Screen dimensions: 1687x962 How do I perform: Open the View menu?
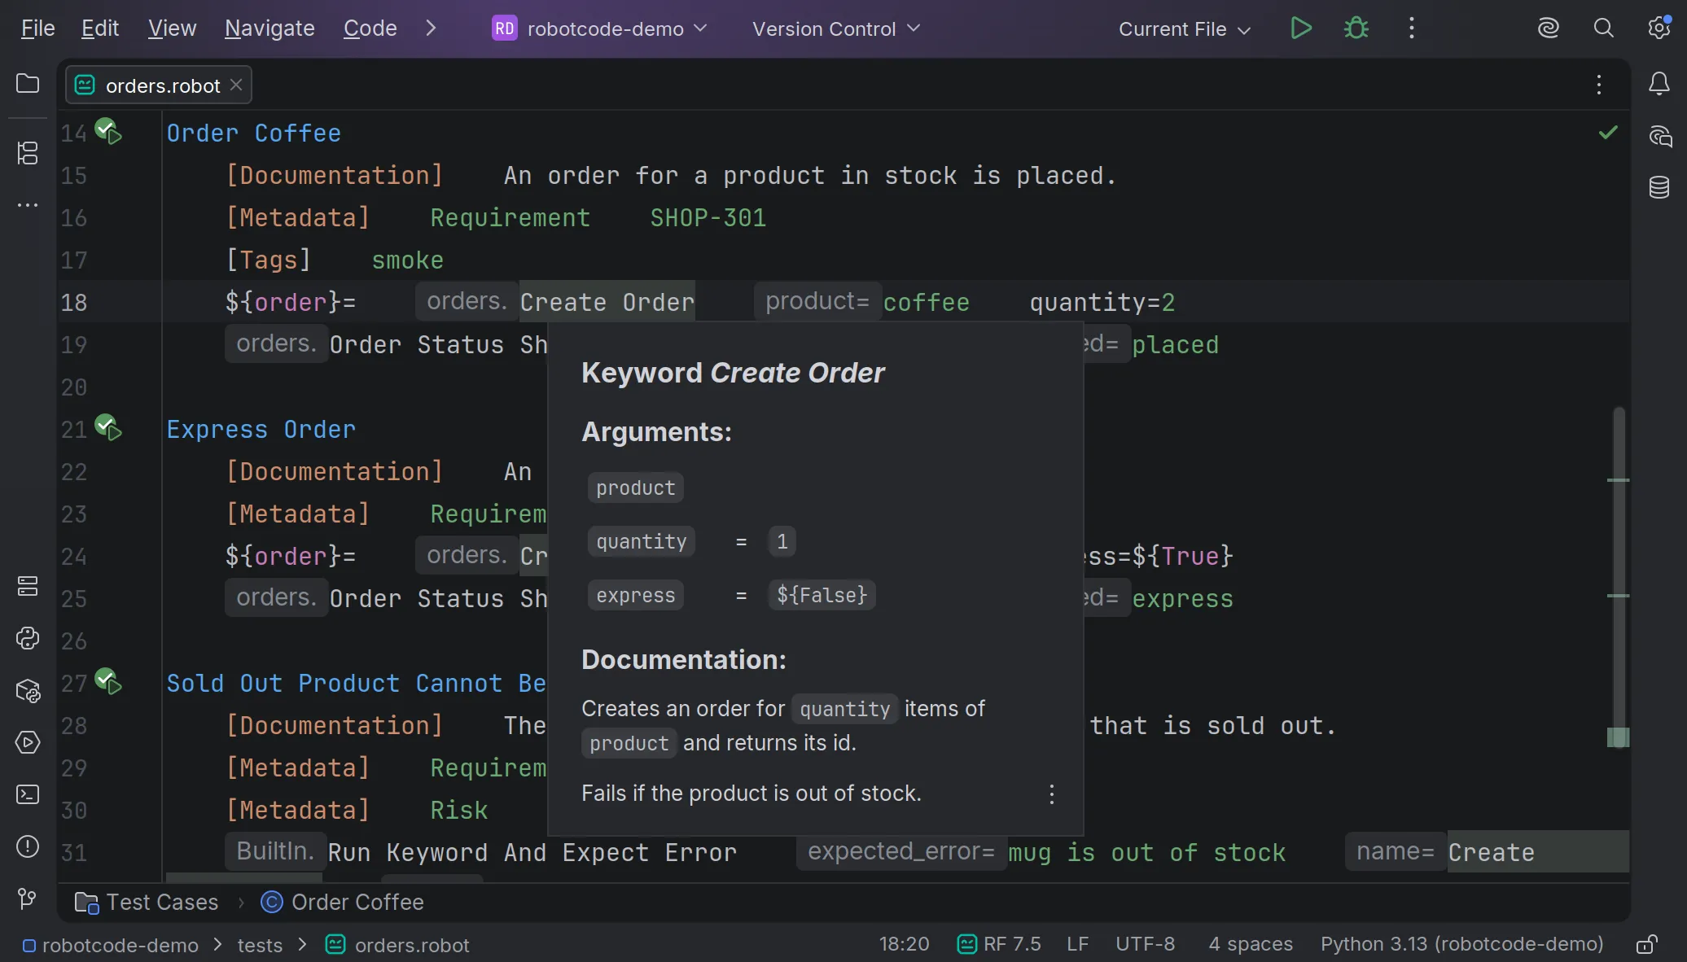point(172,28)
